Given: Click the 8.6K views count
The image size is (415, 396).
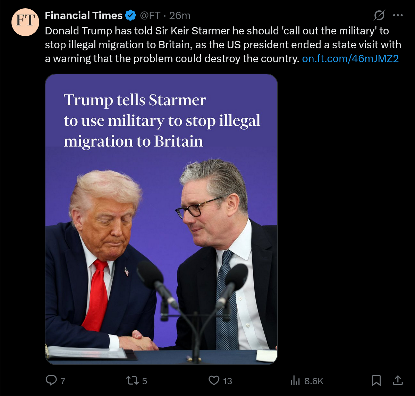Looking at the screenshot, I should point(314,381).
